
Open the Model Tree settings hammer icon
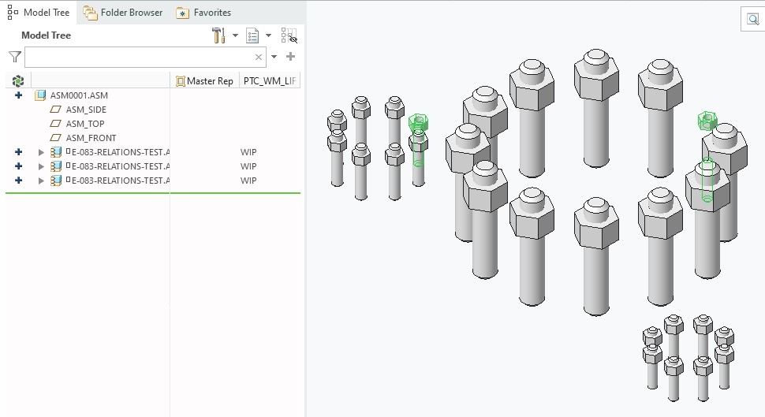click(x=218, y=35)
